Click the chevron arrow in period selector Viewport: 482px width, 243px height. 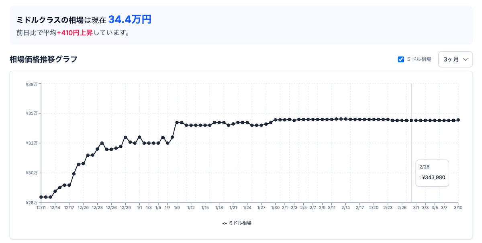[466, 59]
